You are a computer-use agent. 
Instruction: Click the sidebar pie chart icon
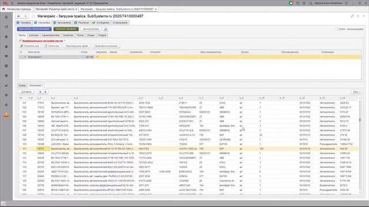(6, 37)
